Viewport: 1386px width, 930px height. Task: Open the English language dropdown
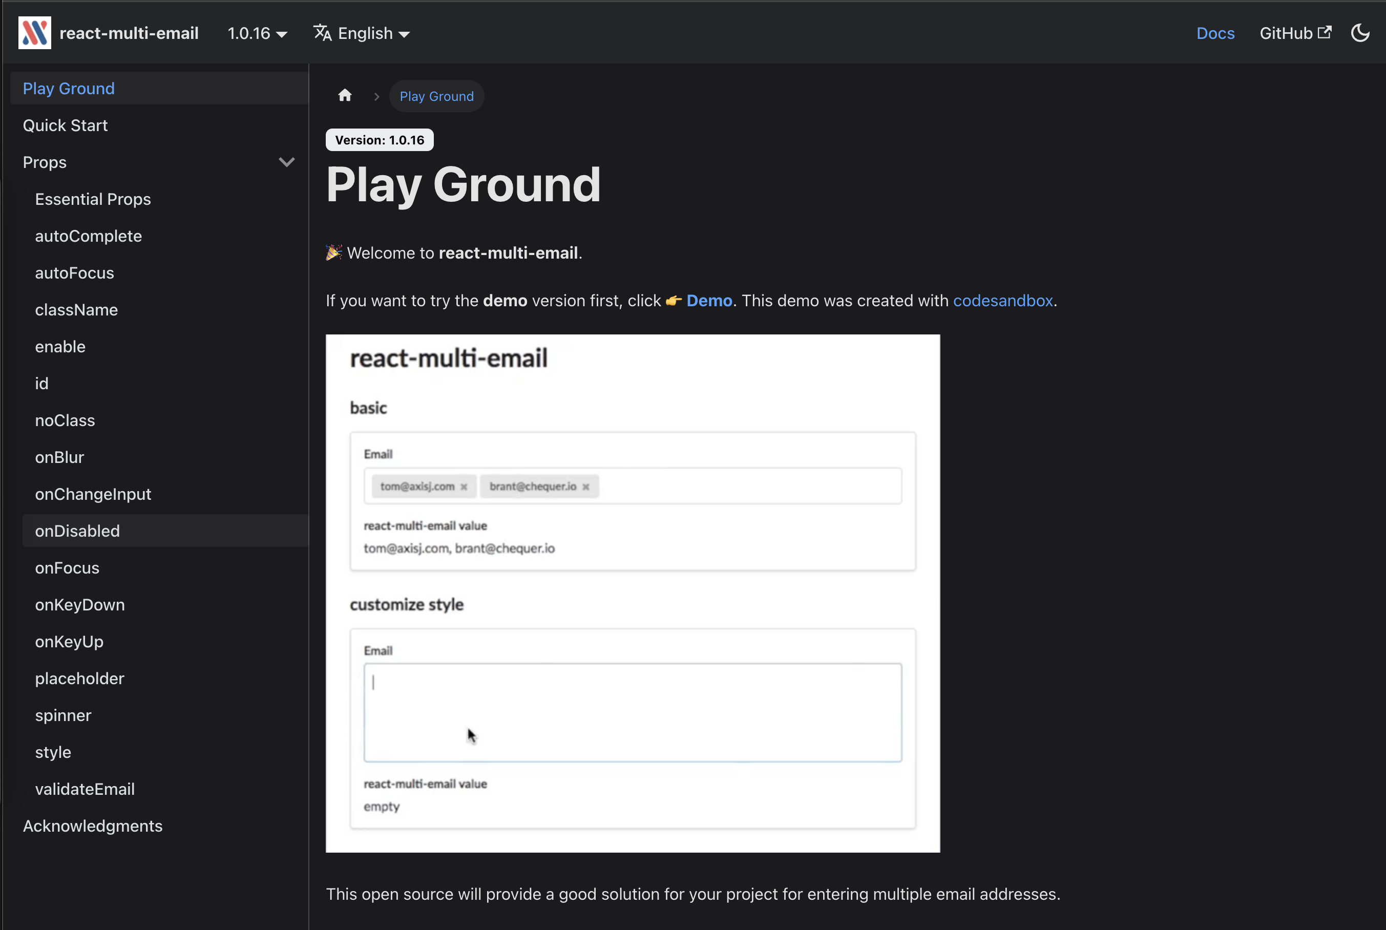373,34
